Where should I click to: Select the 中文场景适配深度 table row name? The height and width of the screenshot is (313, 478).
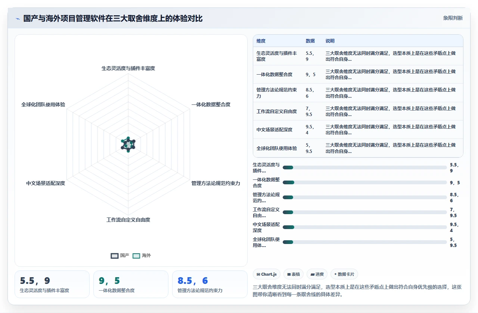tap(274, 130)
